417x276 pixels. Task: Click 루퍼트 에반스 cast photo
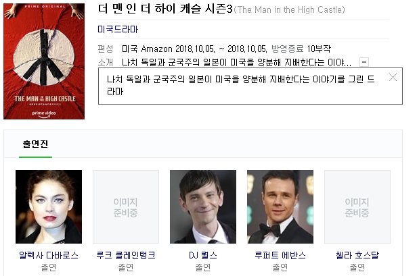pos(280,206)
